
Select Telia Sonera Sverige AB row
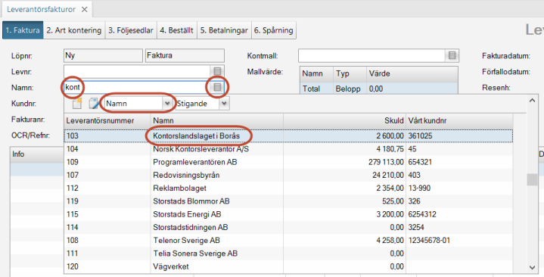288,254
